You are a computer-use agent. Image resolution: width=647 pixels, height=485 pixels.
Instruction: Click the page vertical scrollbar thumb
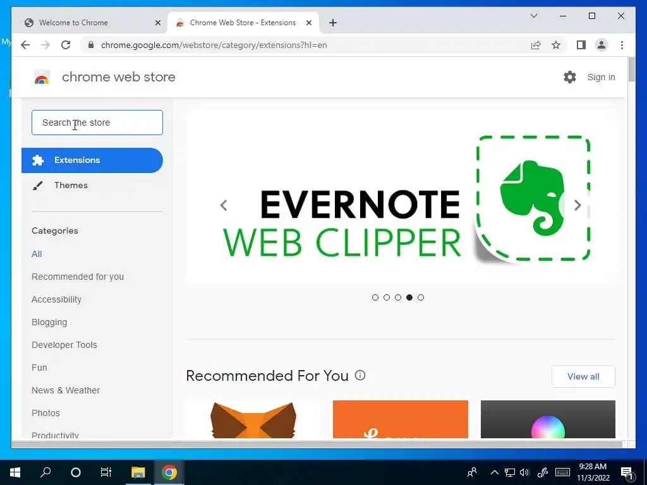click(631, 69)
